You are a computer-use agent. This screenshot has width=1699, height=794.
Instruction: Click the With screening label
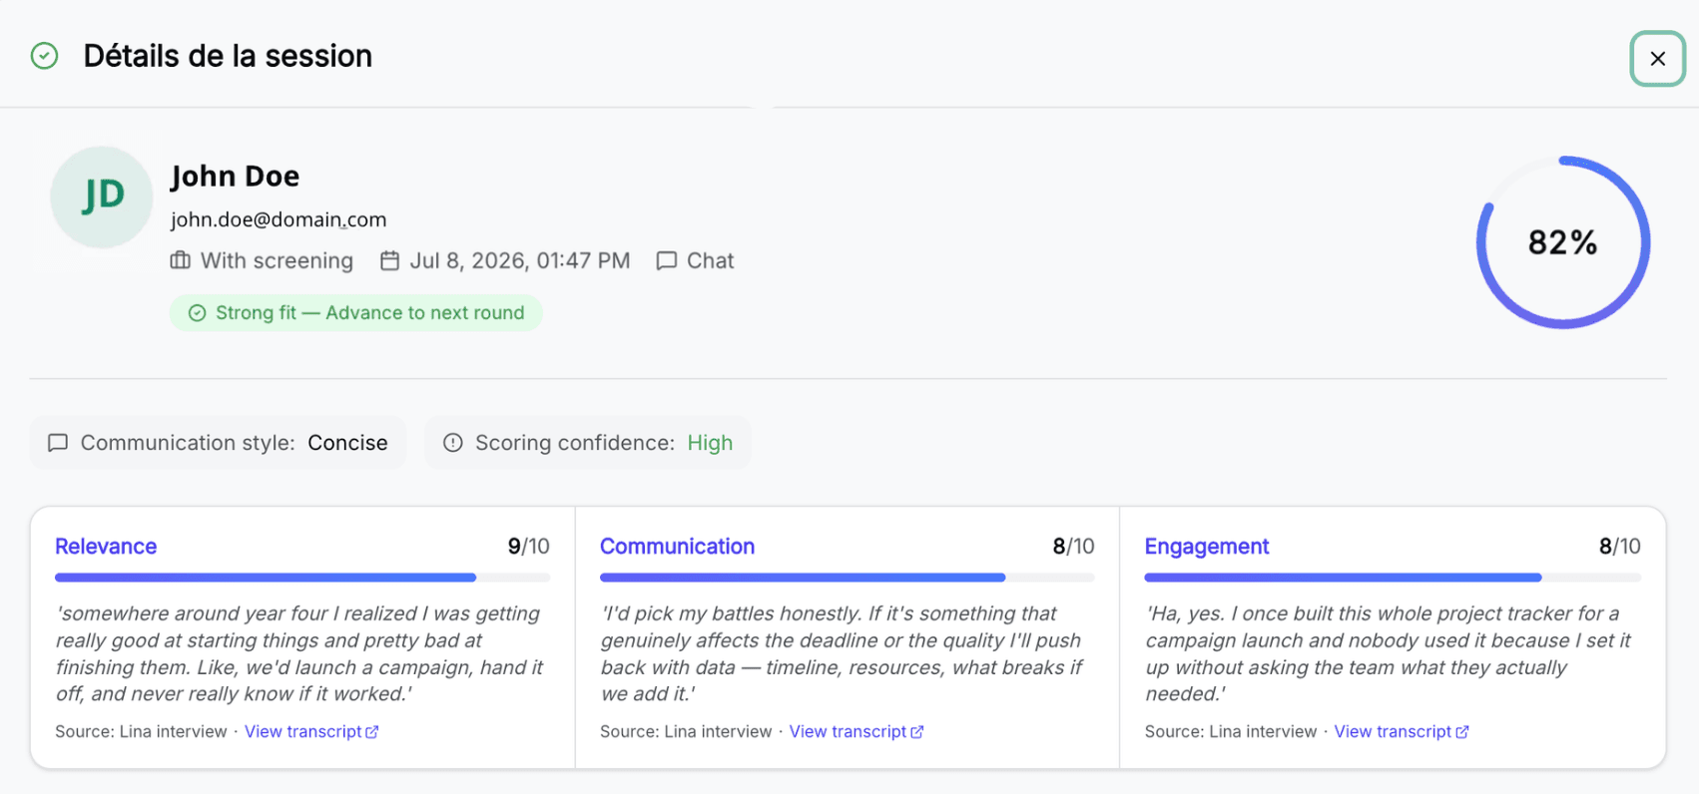tap(277, 261)
